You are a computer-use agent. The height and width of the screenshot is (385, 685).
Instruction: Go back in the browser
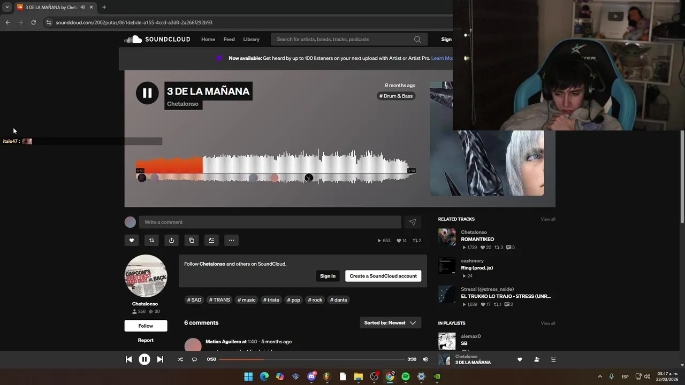(7, 22)
